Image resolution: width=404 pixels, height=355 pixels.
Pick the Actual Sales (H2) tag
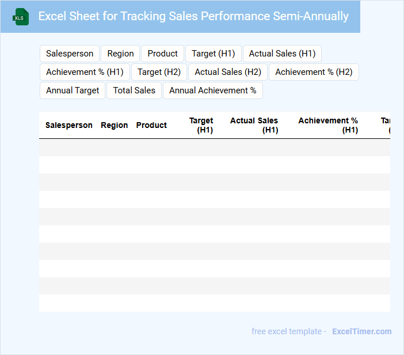pos(228,72)
